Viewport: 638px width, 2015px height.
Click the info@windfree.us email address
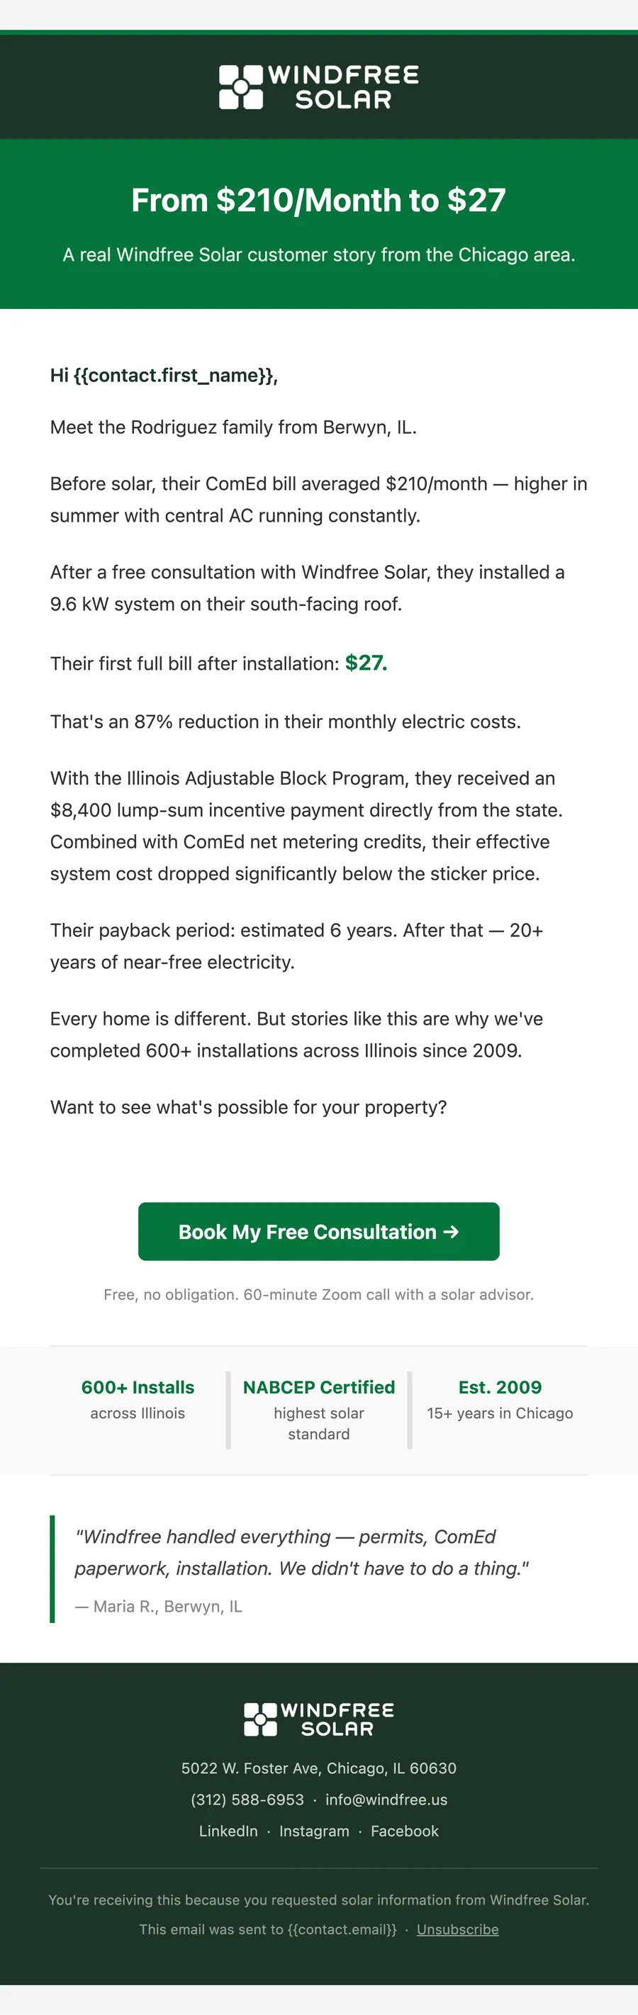tap(387, 1799)
